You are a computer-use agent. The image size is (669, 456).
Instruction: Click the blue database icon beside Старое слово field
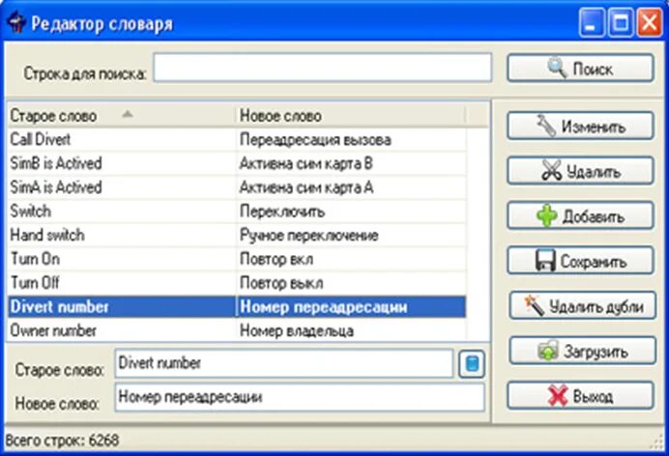tap(472, 364)
